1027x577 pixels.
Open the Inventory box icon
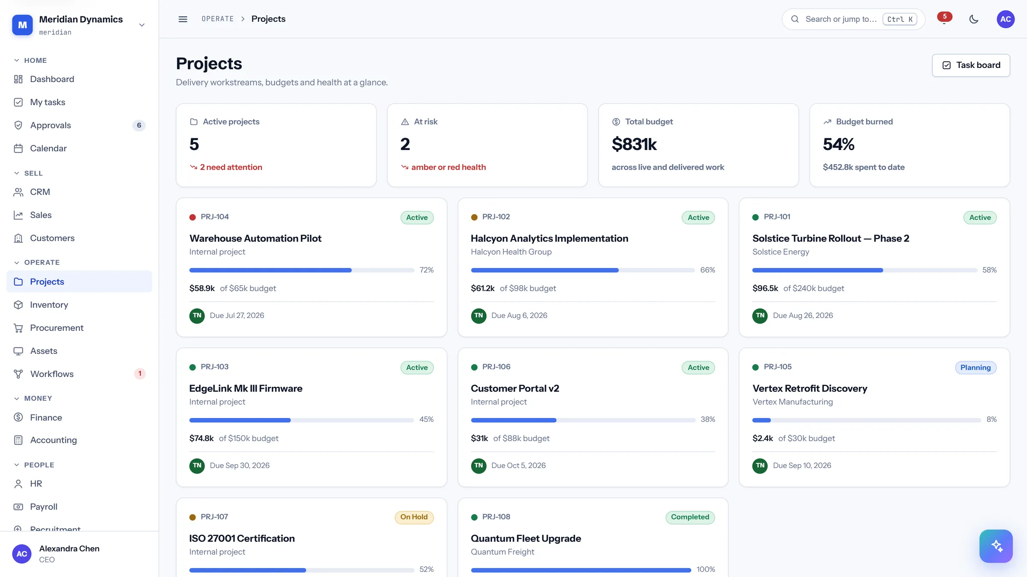(18, 305)
